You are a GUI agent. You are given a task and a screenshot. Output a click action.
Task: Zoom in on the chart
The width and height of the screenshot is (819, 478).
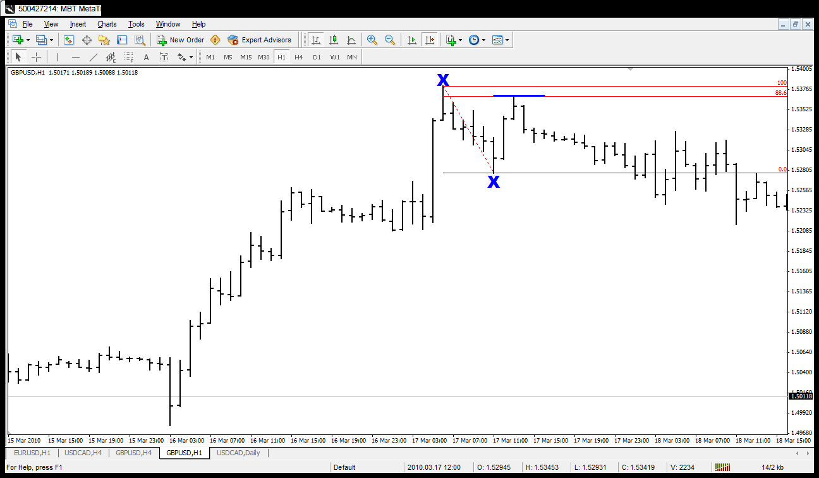click(x=372, y=40)
